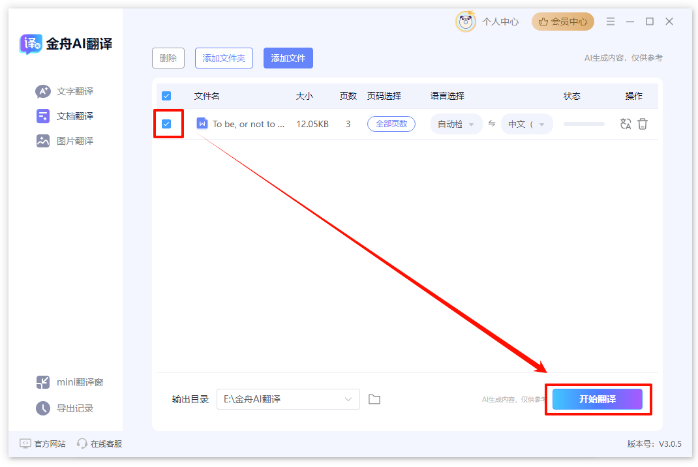Open 会员中心 membership center
Screen dimensions: 698x467
(x=562, y=21)
